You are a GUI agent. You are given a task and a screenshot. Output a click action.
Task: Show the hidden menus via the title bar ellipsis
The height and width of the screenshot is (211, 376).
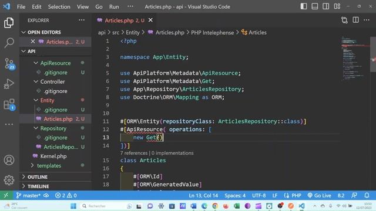point(130,6)
